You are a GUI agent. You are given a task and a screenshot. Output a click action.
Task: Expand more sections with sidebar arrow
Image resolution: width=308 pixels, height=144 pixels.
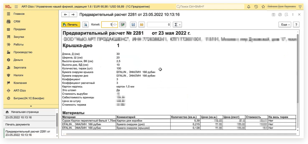pyautogui.click(x=31, y=106)
